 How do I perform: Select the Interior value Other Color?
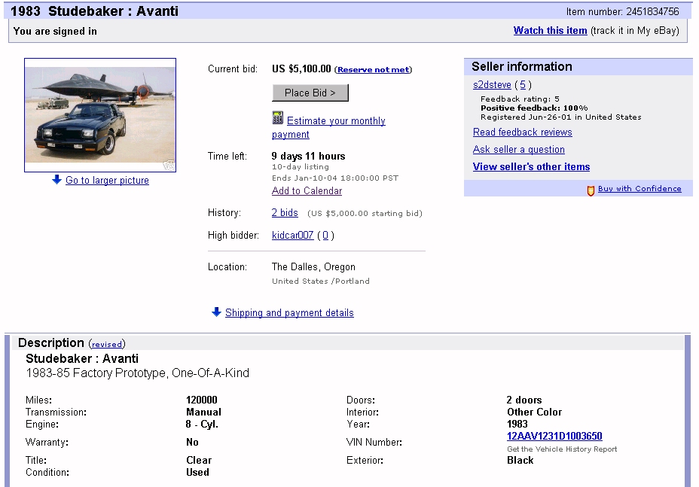(x=535, y=412)
